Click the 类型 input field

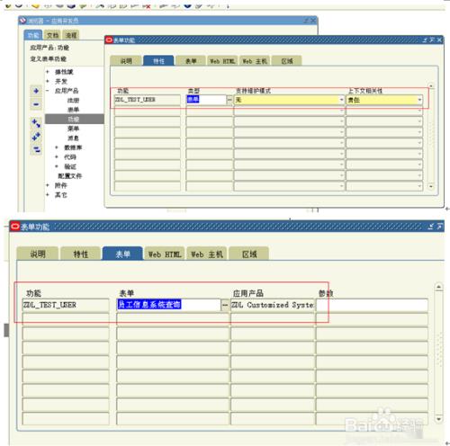coord(206,100)
